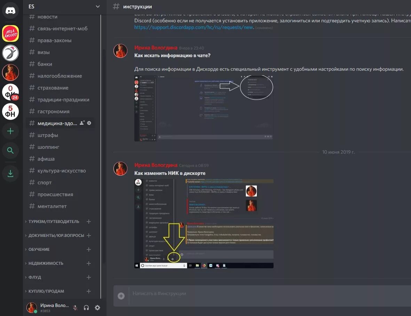Open the гастрономия channel
The height and width of the screenshot is (316, 411).
60,111
